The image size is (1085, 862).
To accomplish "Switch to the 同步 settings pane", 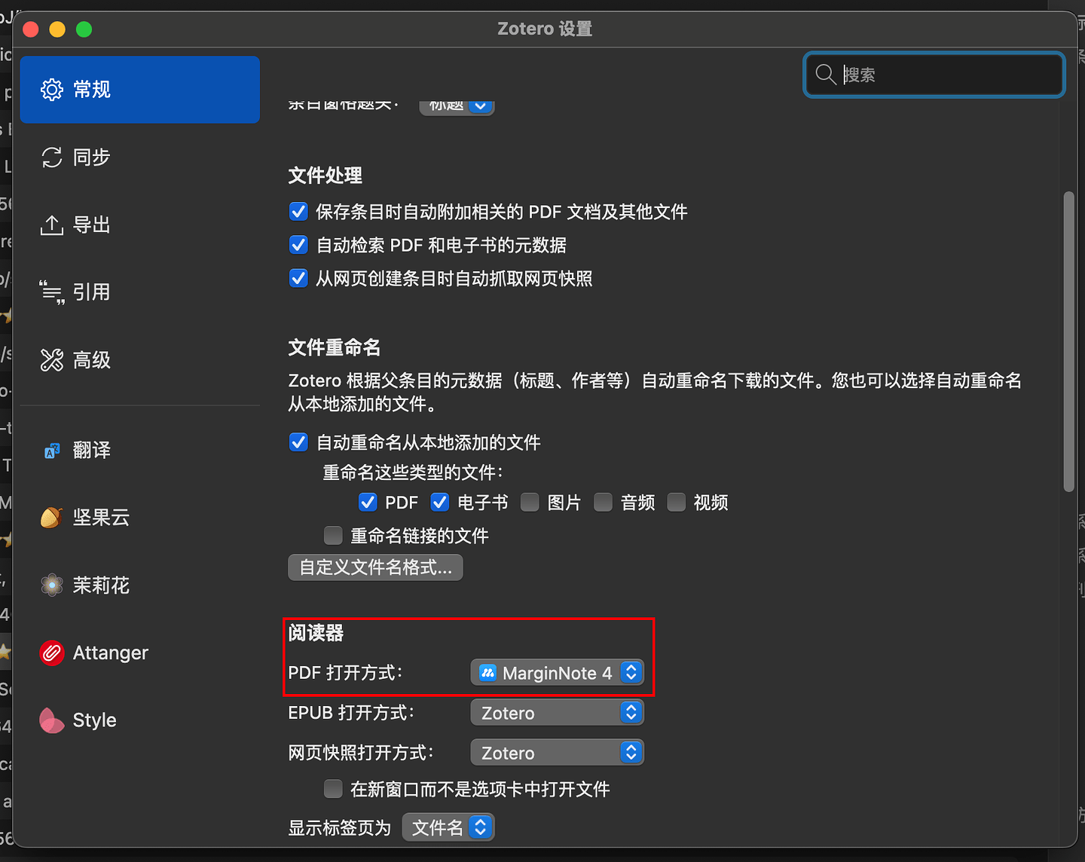I will [140, 157].
